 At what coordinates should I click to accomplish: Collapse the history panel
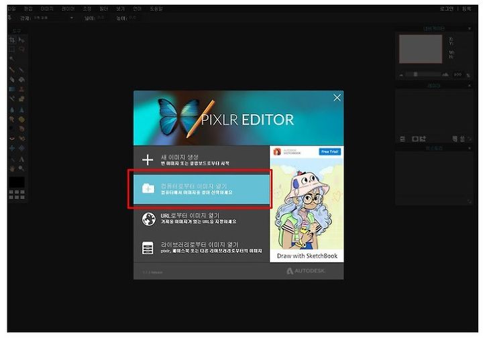tap(470, 148)
